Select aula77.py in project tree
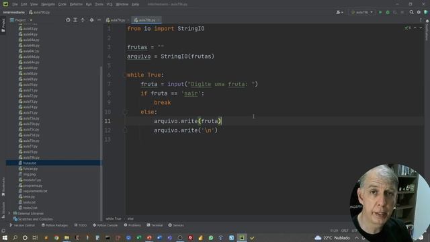Image resolution: width=430 pixels, height=242 pixels. coord(30,147)
